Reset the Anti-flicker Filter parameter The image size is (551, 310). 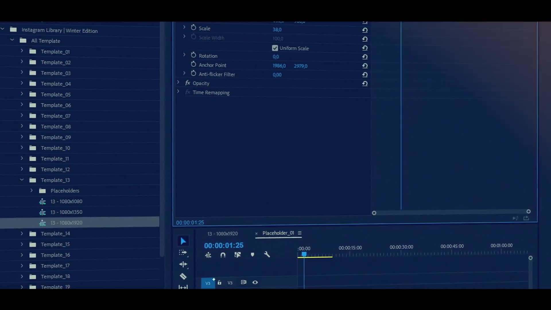coord(365,75)
